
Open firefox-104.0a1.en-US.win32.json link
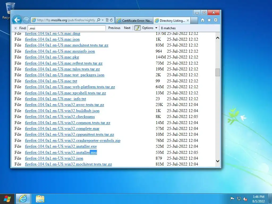[54, 159]
